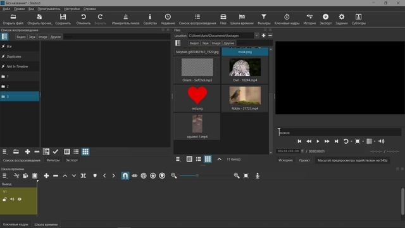This screenshot has height=228, width=405.
Task: Open the History panel icon
Action: pyautogui.click(x=309, y=17)
